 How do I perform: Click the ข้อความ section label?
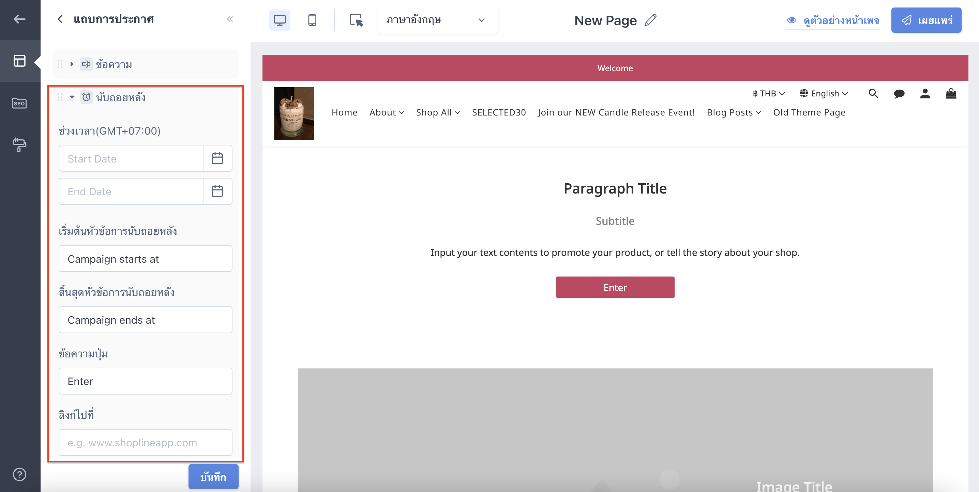(x=114, y=64)
